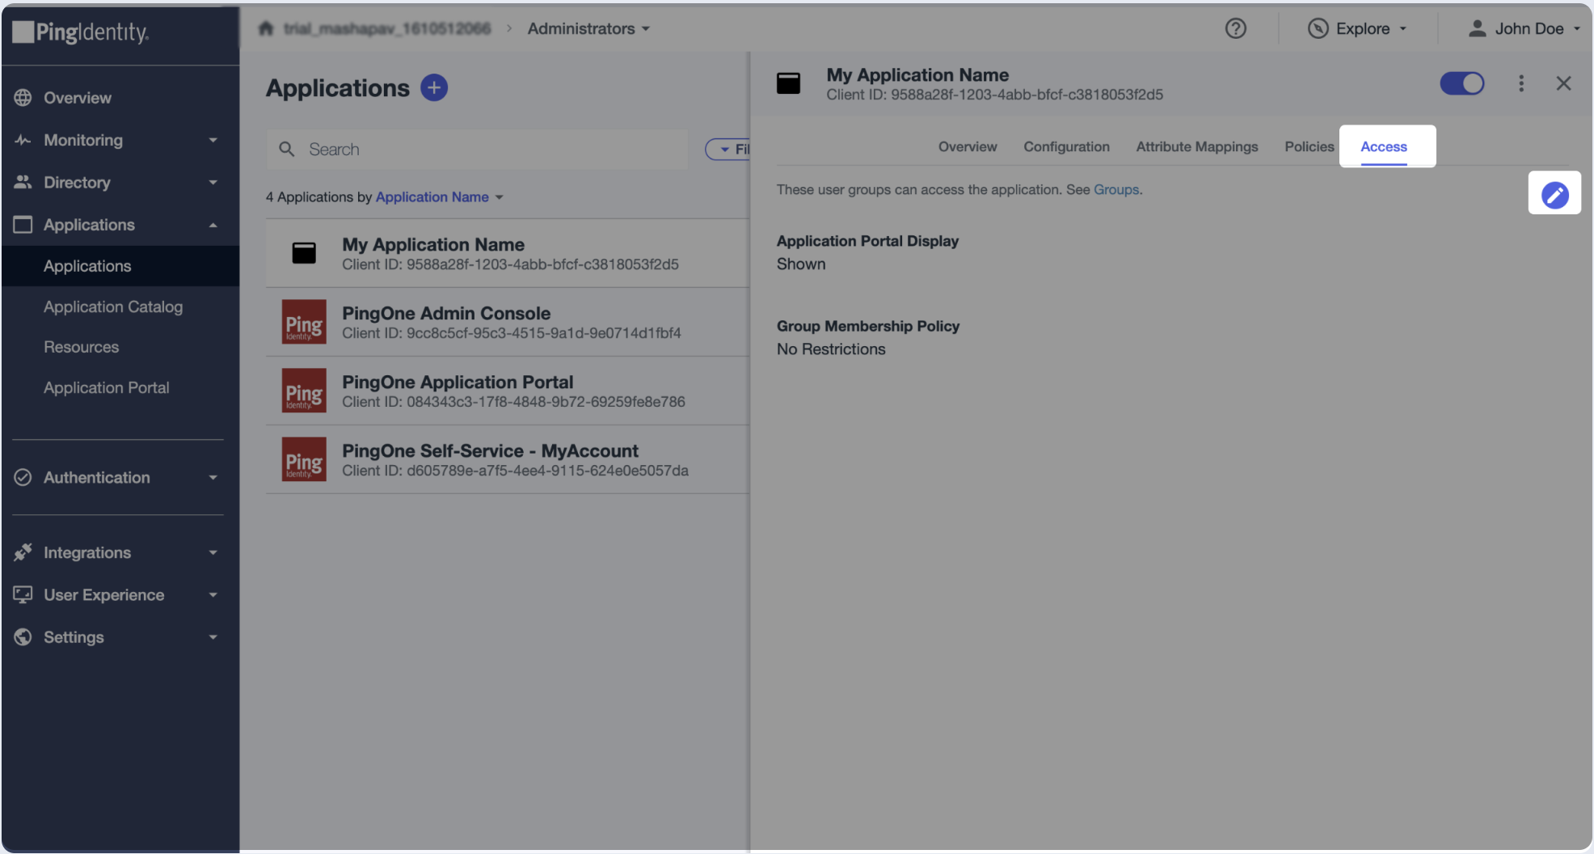Click the search magnifier in Applications list
1594x854 pixels.
(287, 149)
